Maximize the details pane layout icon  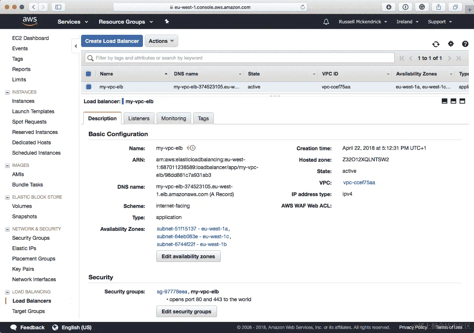pyautogui.click(x=462, y=101)
